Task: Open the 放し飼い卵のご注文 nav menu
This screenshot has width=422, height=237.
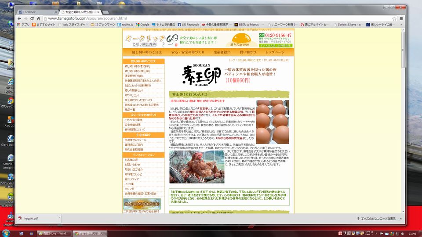Action: coord(147,52)
